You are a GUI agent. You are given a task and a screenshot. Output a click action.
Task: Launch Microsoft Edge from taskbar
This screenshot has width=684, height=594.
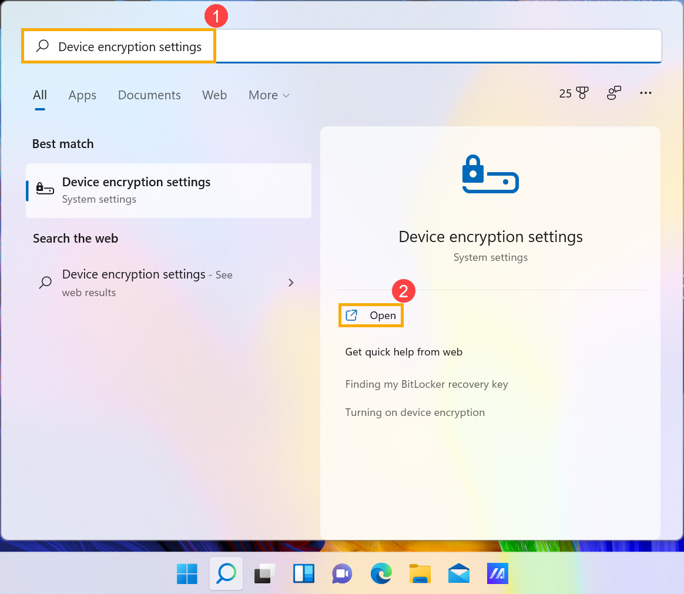[x=381, y=573]
